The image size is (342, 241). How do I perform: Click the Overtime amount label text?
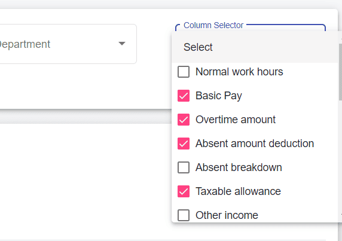[x=236, y=120]
